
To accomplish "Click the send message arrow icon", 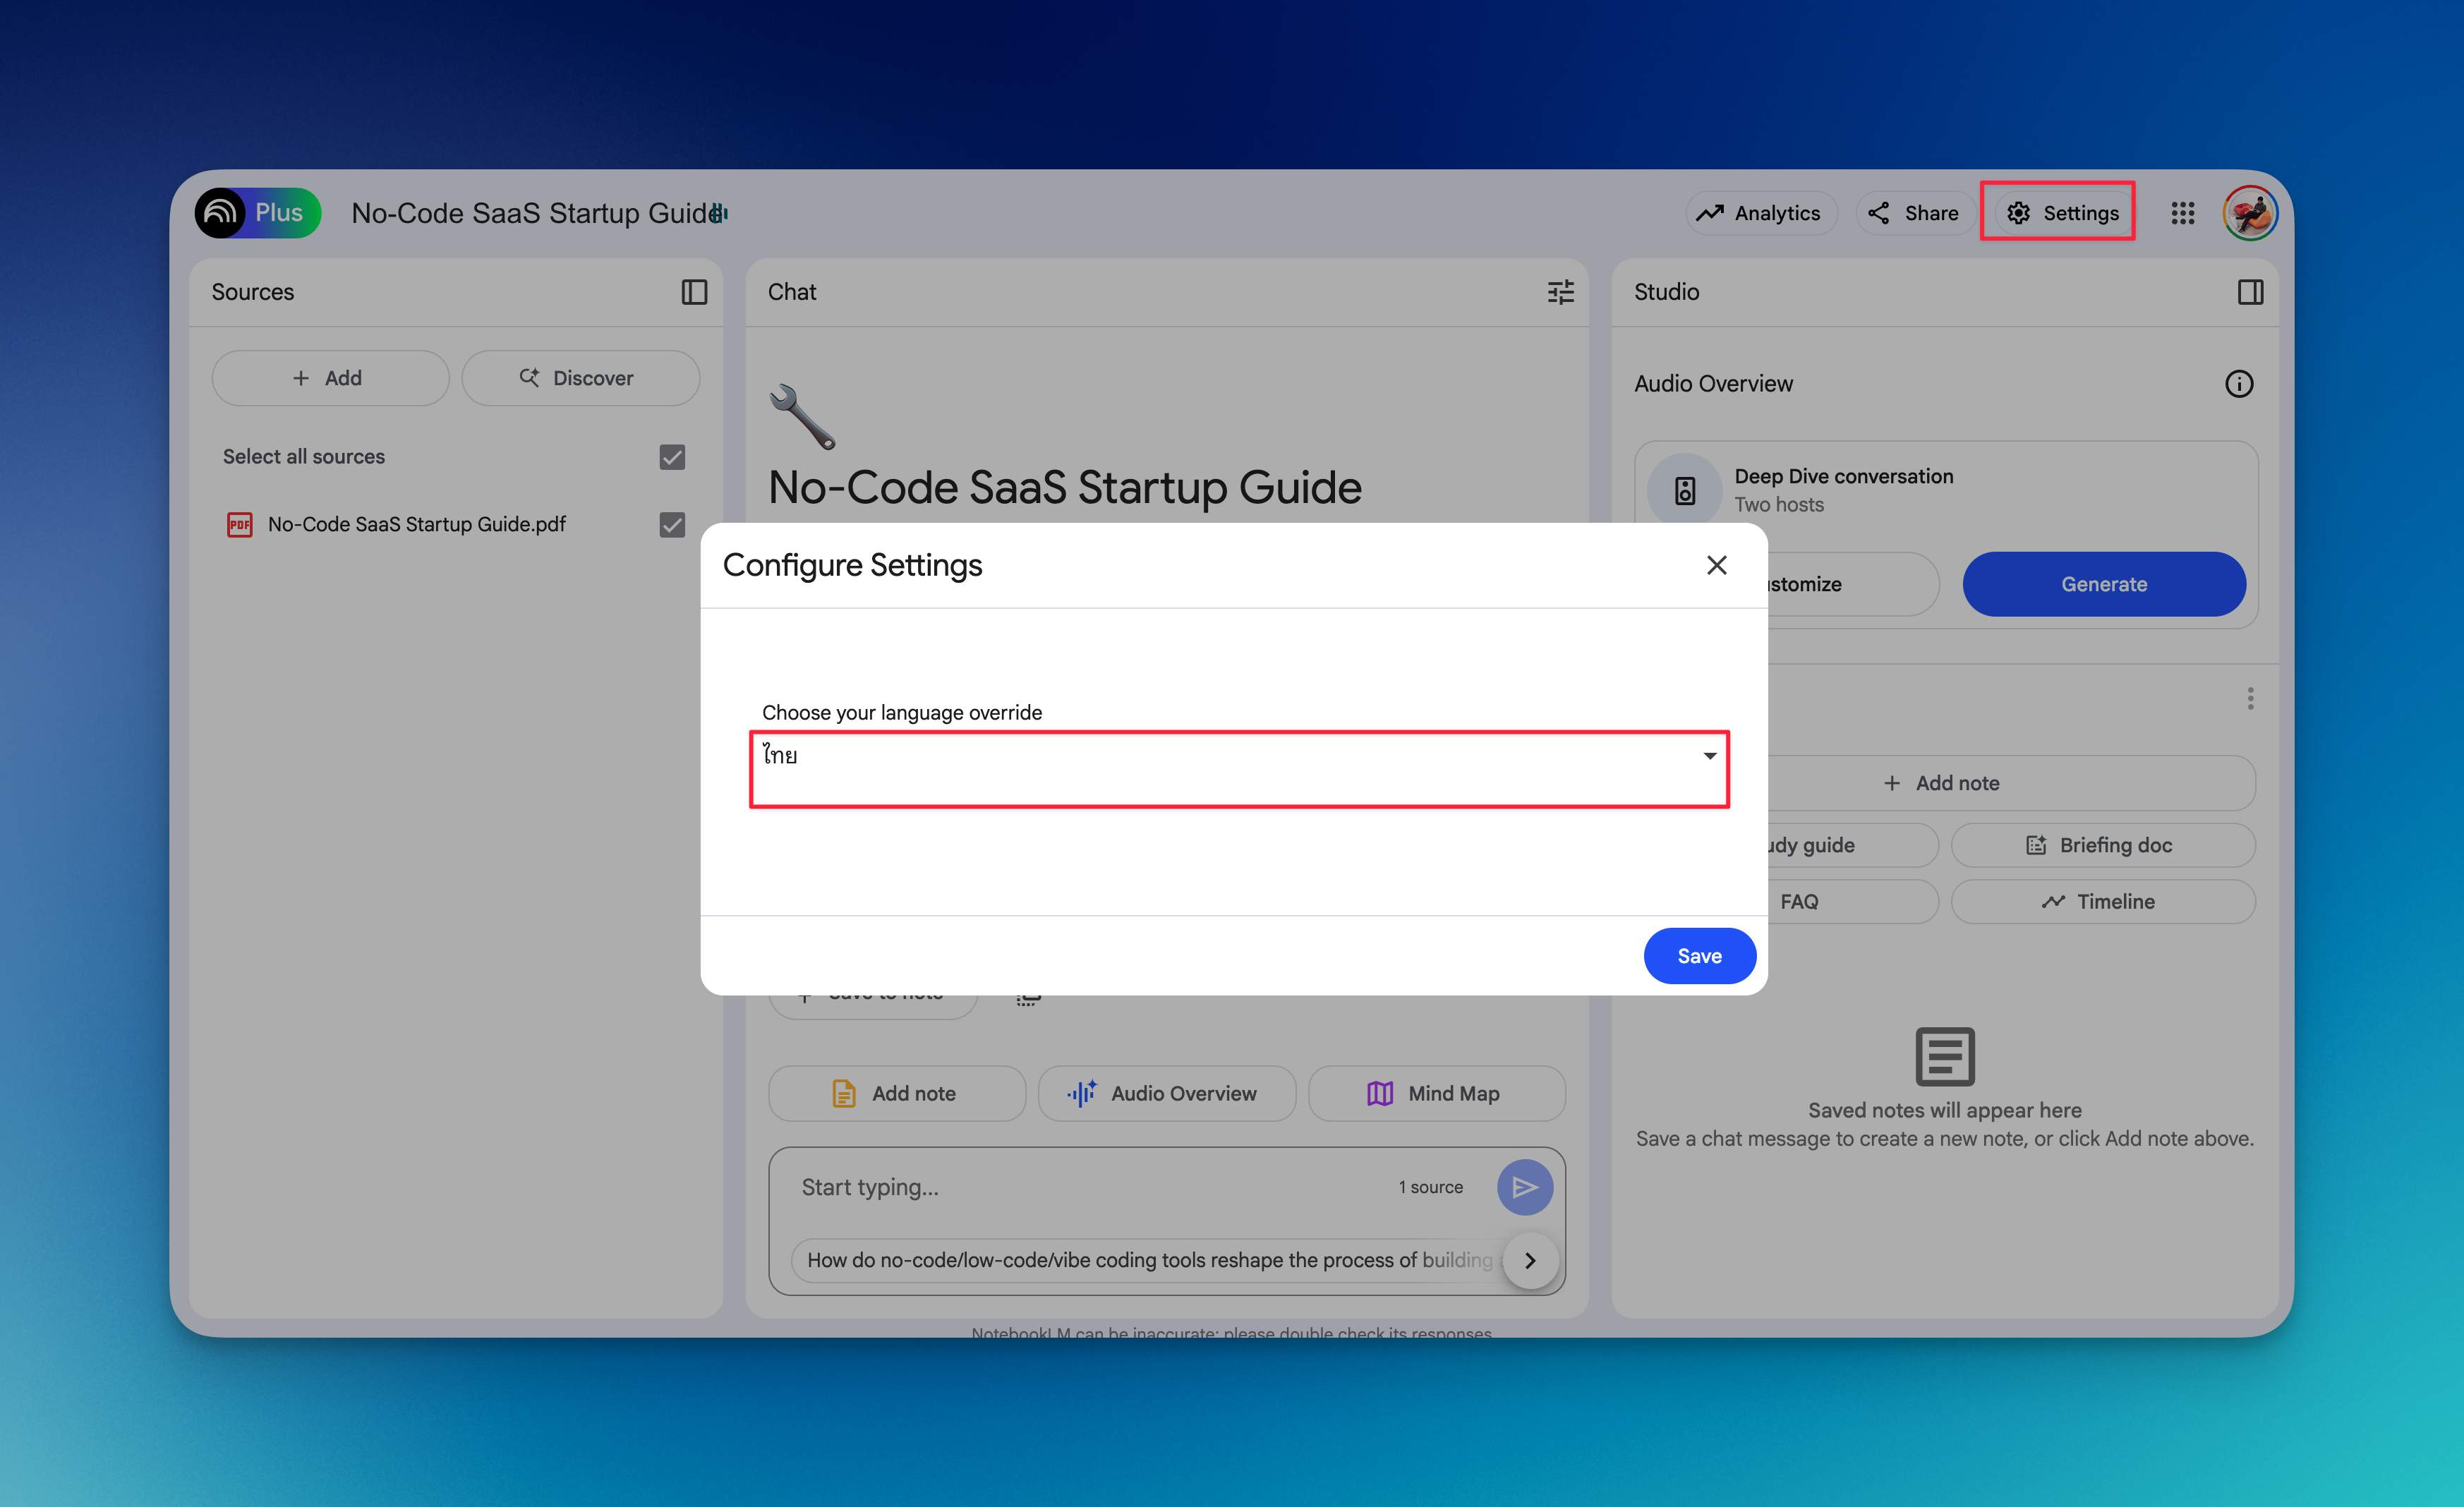I will (x=1524, y=1187).
